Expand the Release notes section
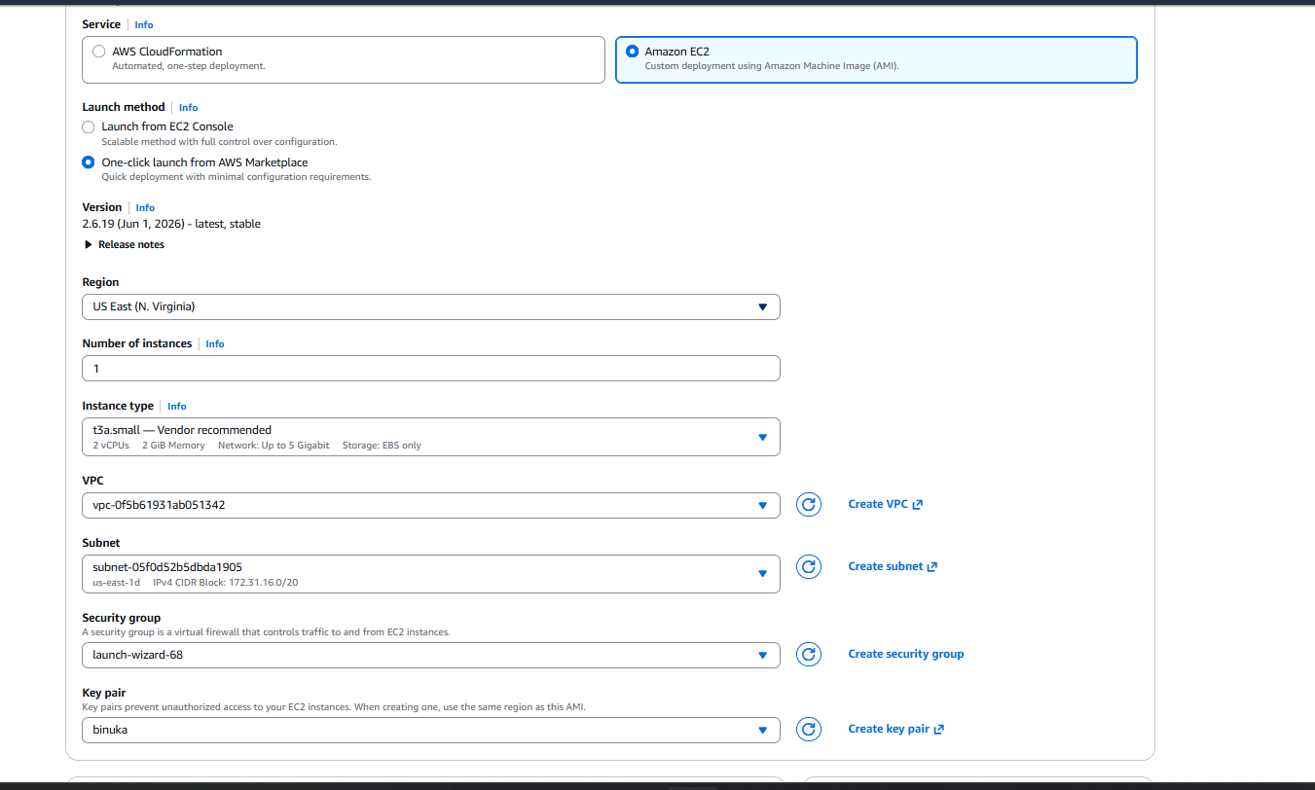The height and width of the screenshot is (790, 1315). [125, 244]
